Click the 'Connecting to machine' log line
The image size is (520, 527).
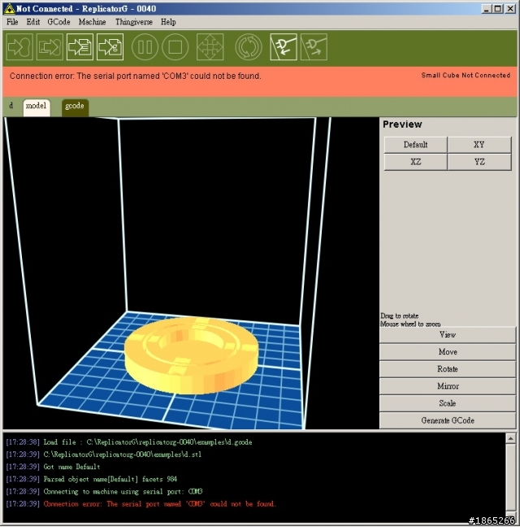coord(104,492)
